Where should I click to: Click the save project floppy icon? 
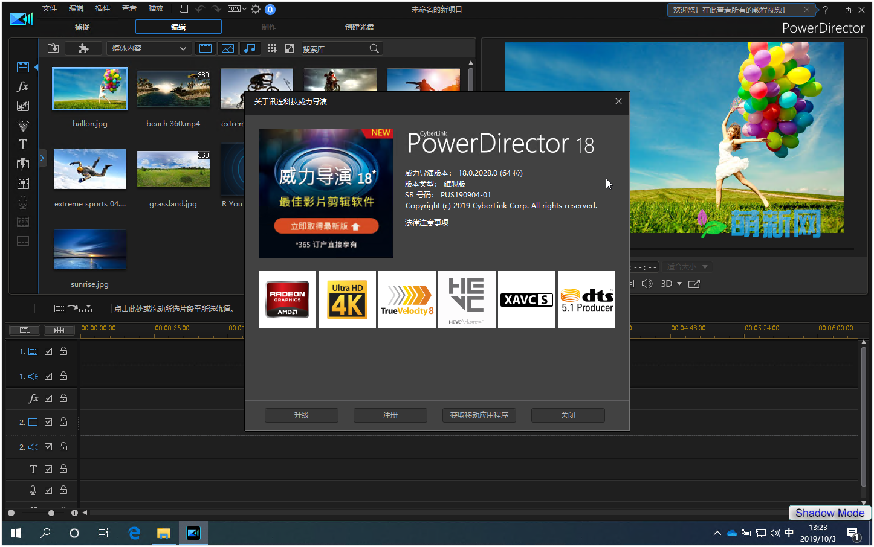184,9
